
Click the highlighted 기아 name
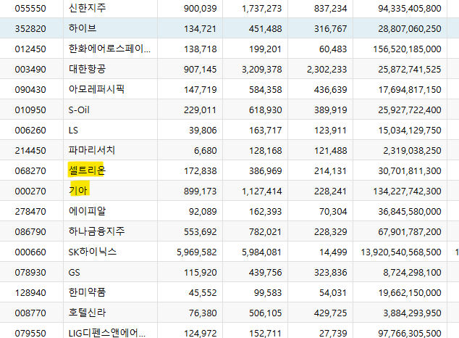point(78,191)
